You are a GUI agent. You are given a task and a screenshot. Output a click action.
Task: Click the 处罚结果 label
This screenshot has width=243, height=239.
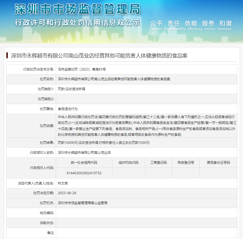pyautogui.click(x=47, y=142)
